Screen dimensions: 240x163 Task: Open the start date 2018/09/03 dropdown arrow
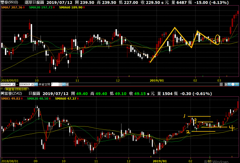[13, 84]
